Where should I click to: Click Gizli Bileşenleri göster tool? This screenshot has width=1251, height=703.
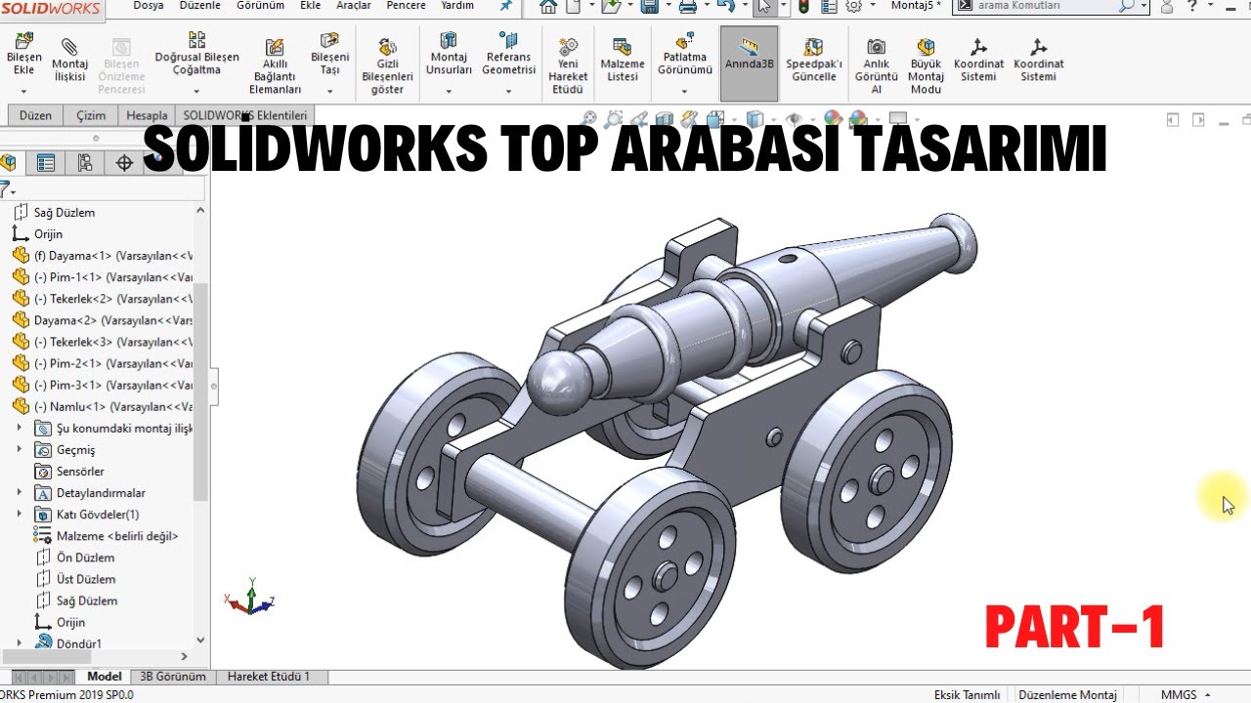(x=387, y=66)
